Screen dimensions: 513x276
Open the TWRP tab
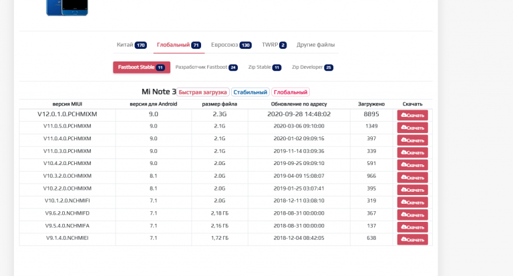coord(274,45)
